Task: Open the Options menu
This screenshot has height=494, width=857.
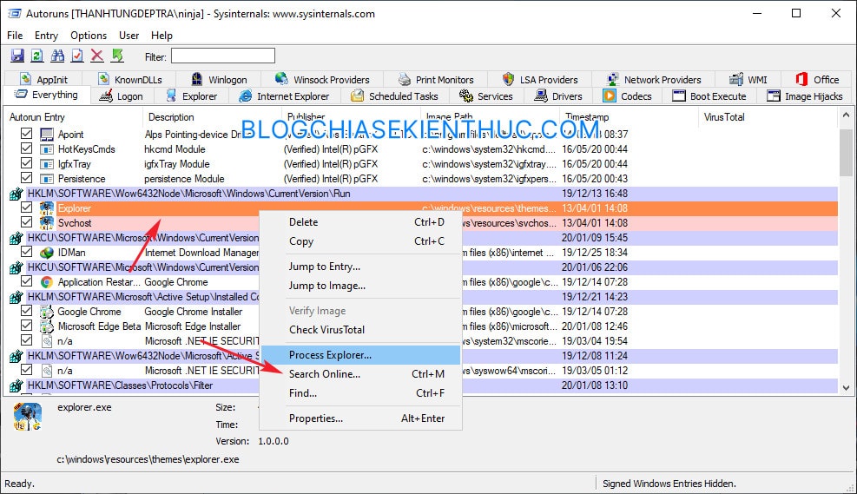Action: (x=89, y=36)
